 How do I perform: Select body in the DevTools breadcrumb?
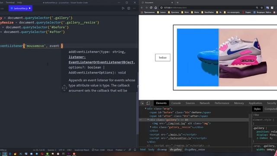pyautogui.click(x=151, y=149)
